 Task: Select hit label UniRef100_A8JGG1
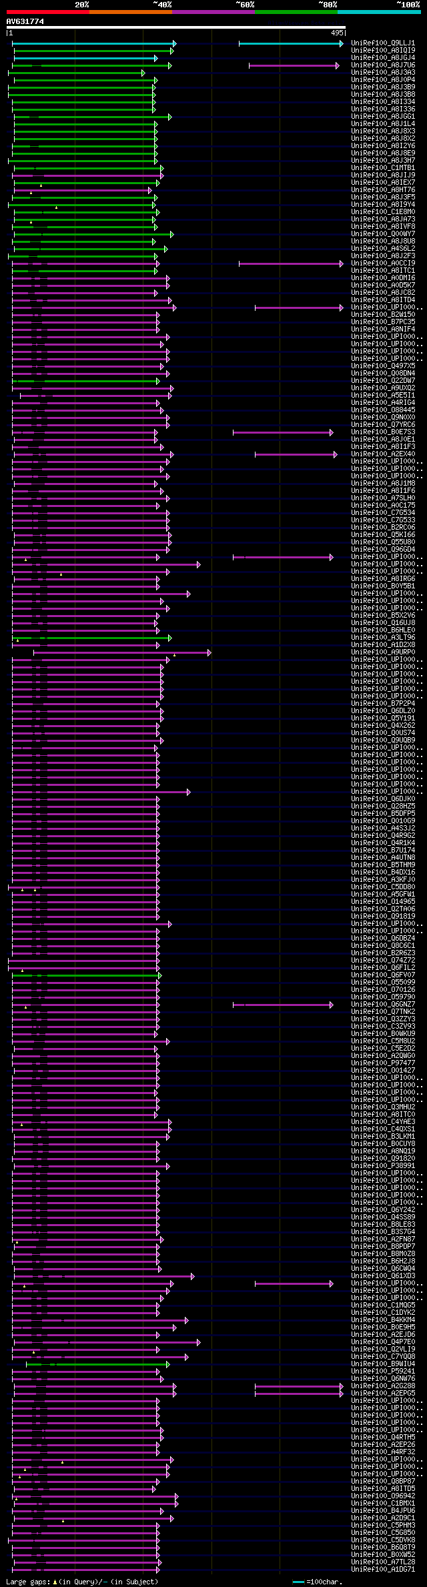pos(383,116)
